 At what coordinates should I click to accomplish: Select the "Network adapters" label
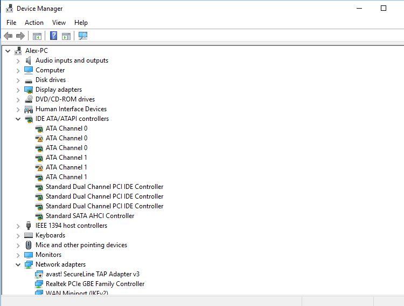60,264
